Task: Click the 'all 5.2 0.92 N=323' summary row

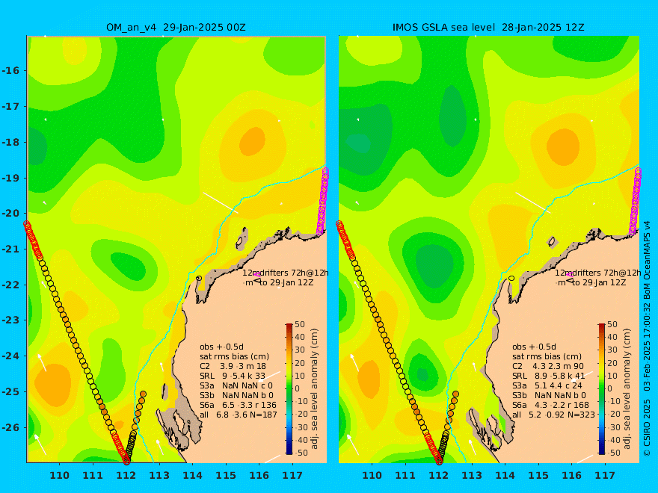Action: [554, 415]
